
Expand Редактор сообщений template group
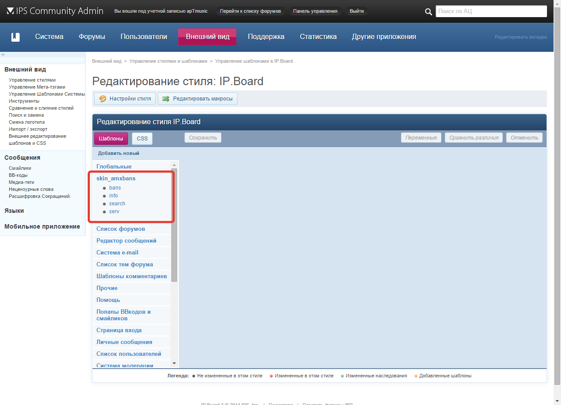tap(126, 240)
